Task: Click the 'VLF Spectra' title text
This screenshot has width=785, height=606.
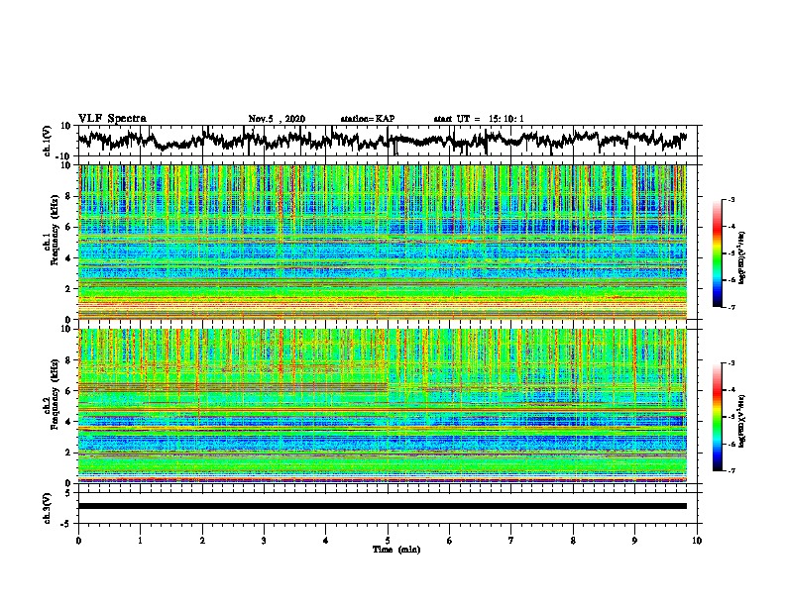Action: tap(112, 119)
